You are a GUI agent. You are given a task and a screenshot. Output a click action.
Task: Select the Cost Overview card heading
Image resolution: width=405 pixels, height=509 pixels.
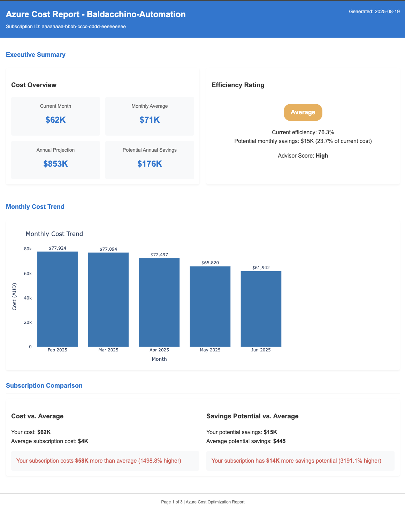coord(34,85)
